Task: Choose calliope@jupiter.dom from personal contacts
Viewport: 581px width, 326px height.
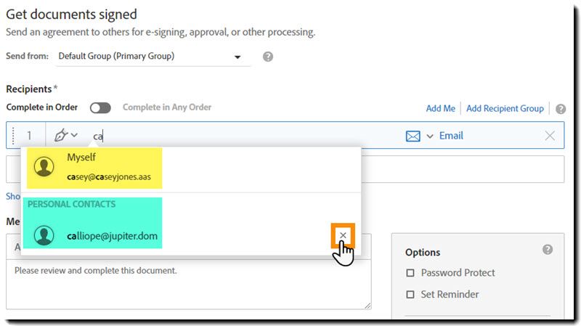Action: pyautogui.click(x=112, y=236)
